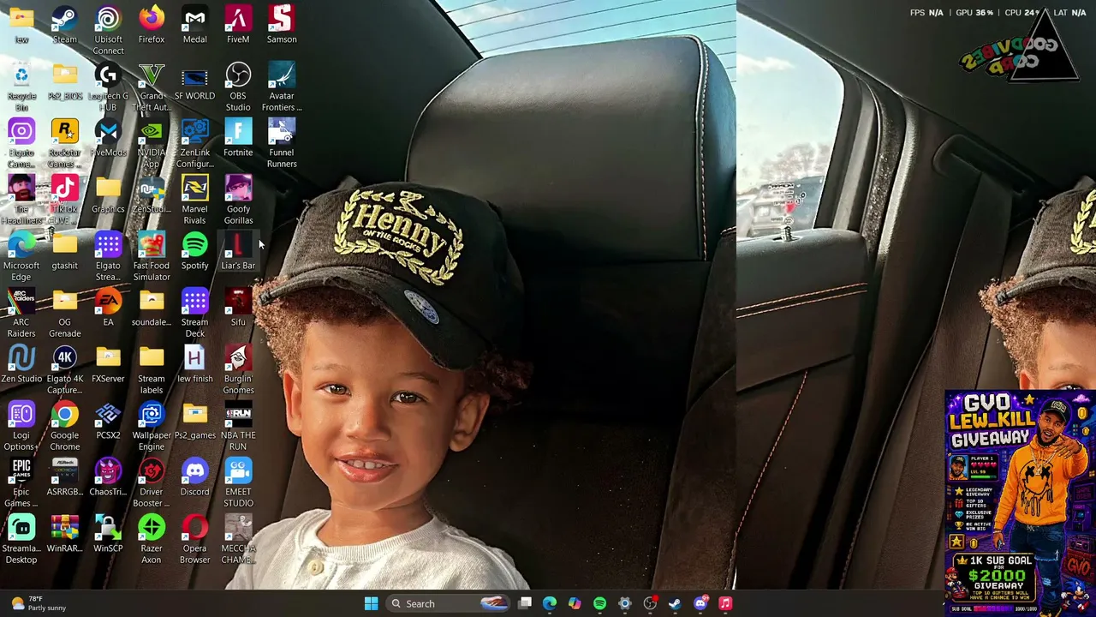Open the Steam desktop shortcut

pos(64,25)
